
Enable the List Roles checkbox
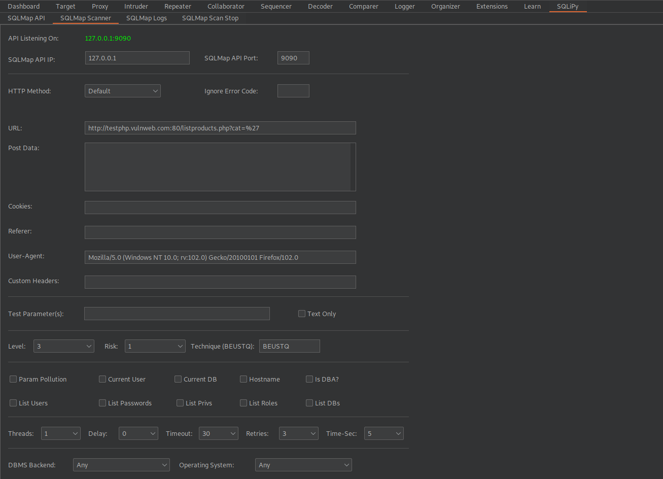(244, 403)
